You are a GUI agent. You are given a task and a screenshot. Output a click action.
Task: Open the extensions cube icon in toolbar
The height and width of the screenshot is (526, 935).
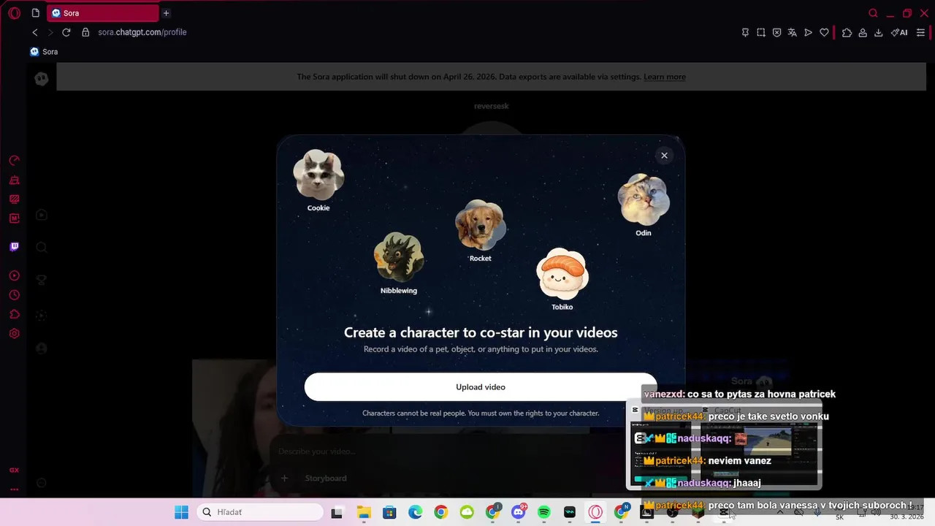tap(847, 32)
